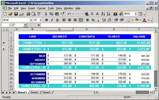The width and height of the screenshot is (159, 100).
Task: Click Merge and Center icon
Action: [81, 20]
